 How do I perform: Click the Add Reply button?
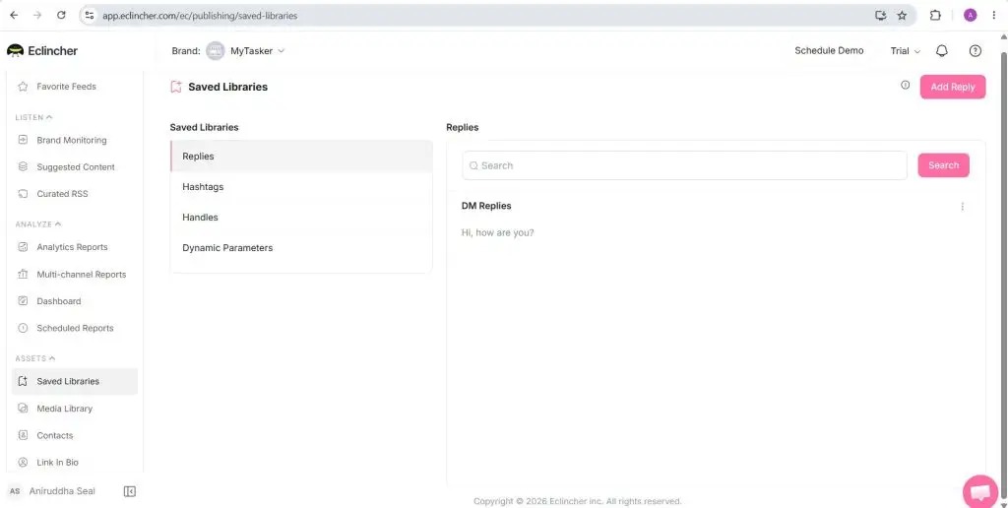pos(953,87)
